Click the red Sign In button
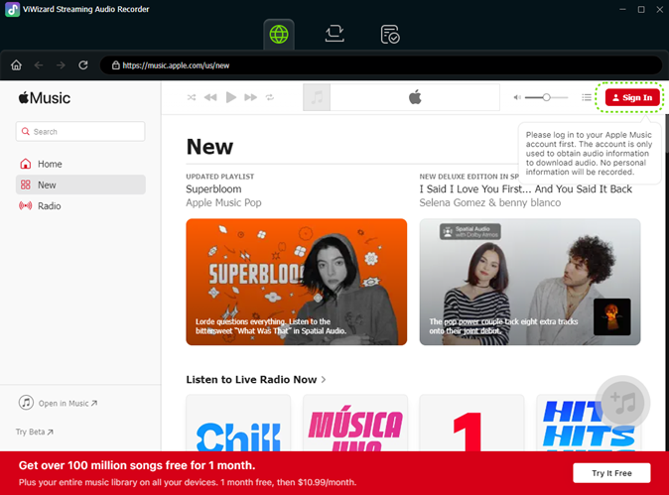The height and width of the screenshot is (495, 669). (x=632, y=97)
